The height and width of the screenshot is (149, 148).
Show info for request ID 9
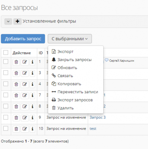click(x=32, y=118)
